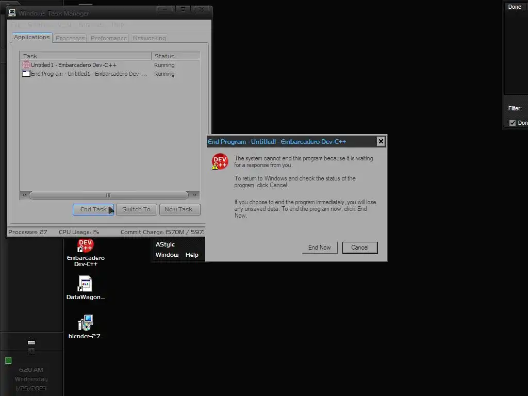The width and height of the screenshot is (528, 396).
Task: Click the task list scroll-left arrow
Action: point(24,195)
